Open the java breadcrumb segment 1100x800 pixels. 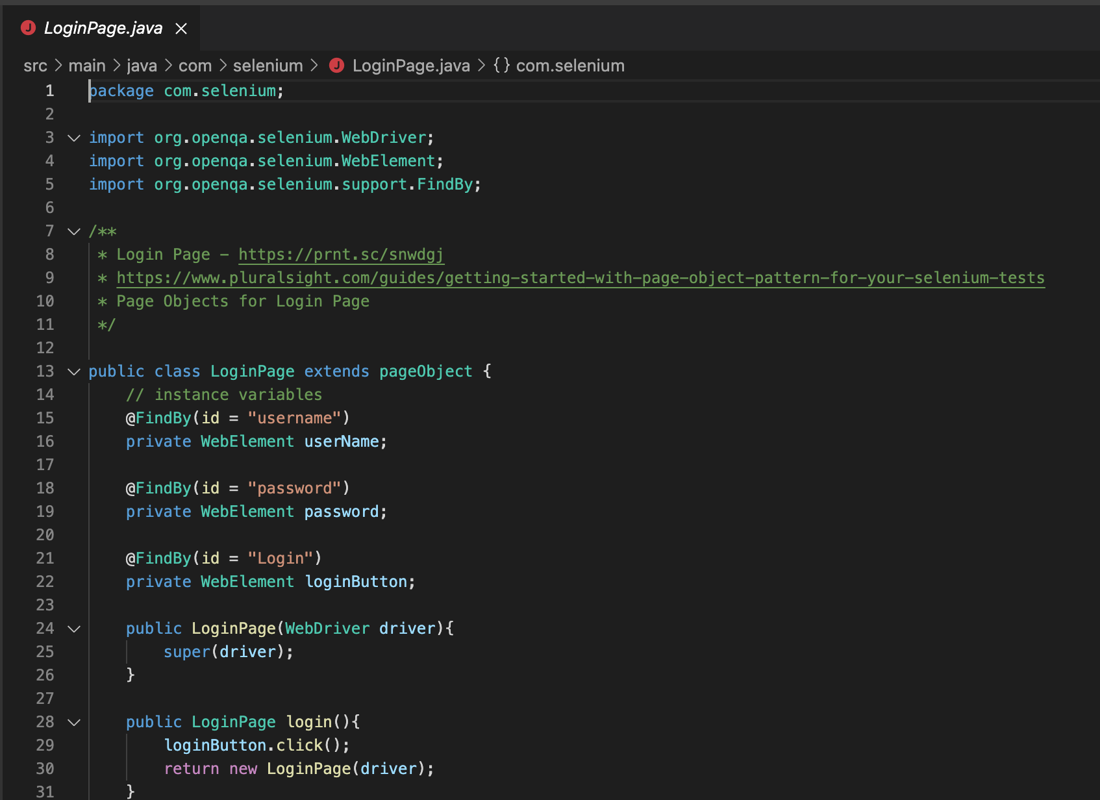(x=142, y=66)
